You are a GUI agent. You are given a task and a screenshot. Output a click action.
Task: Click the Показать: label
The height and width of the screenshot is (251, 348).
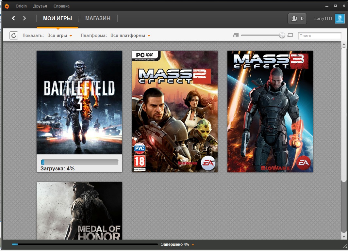pyautogui.click(x=33, y=36)
